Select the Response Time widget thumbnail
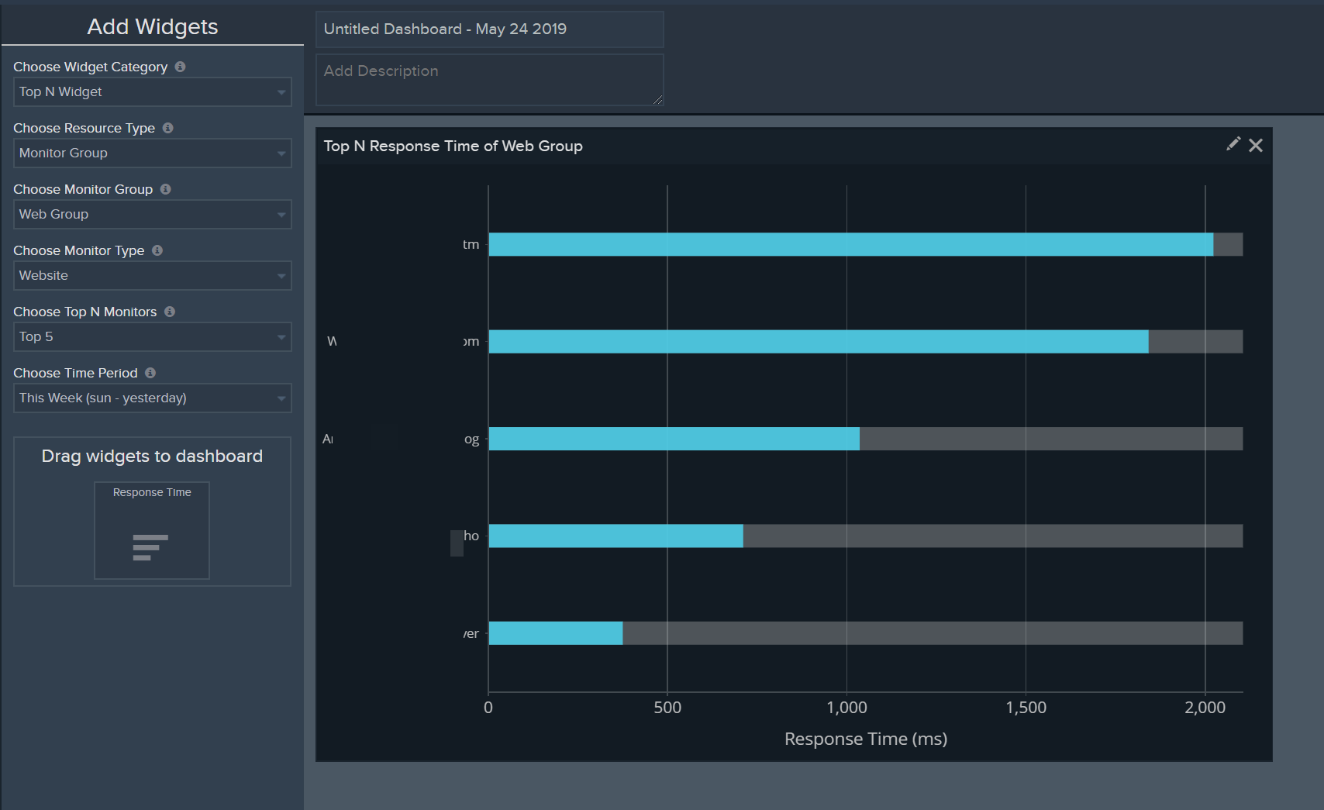Viewport: 1324px width, 810px height. 152,530
